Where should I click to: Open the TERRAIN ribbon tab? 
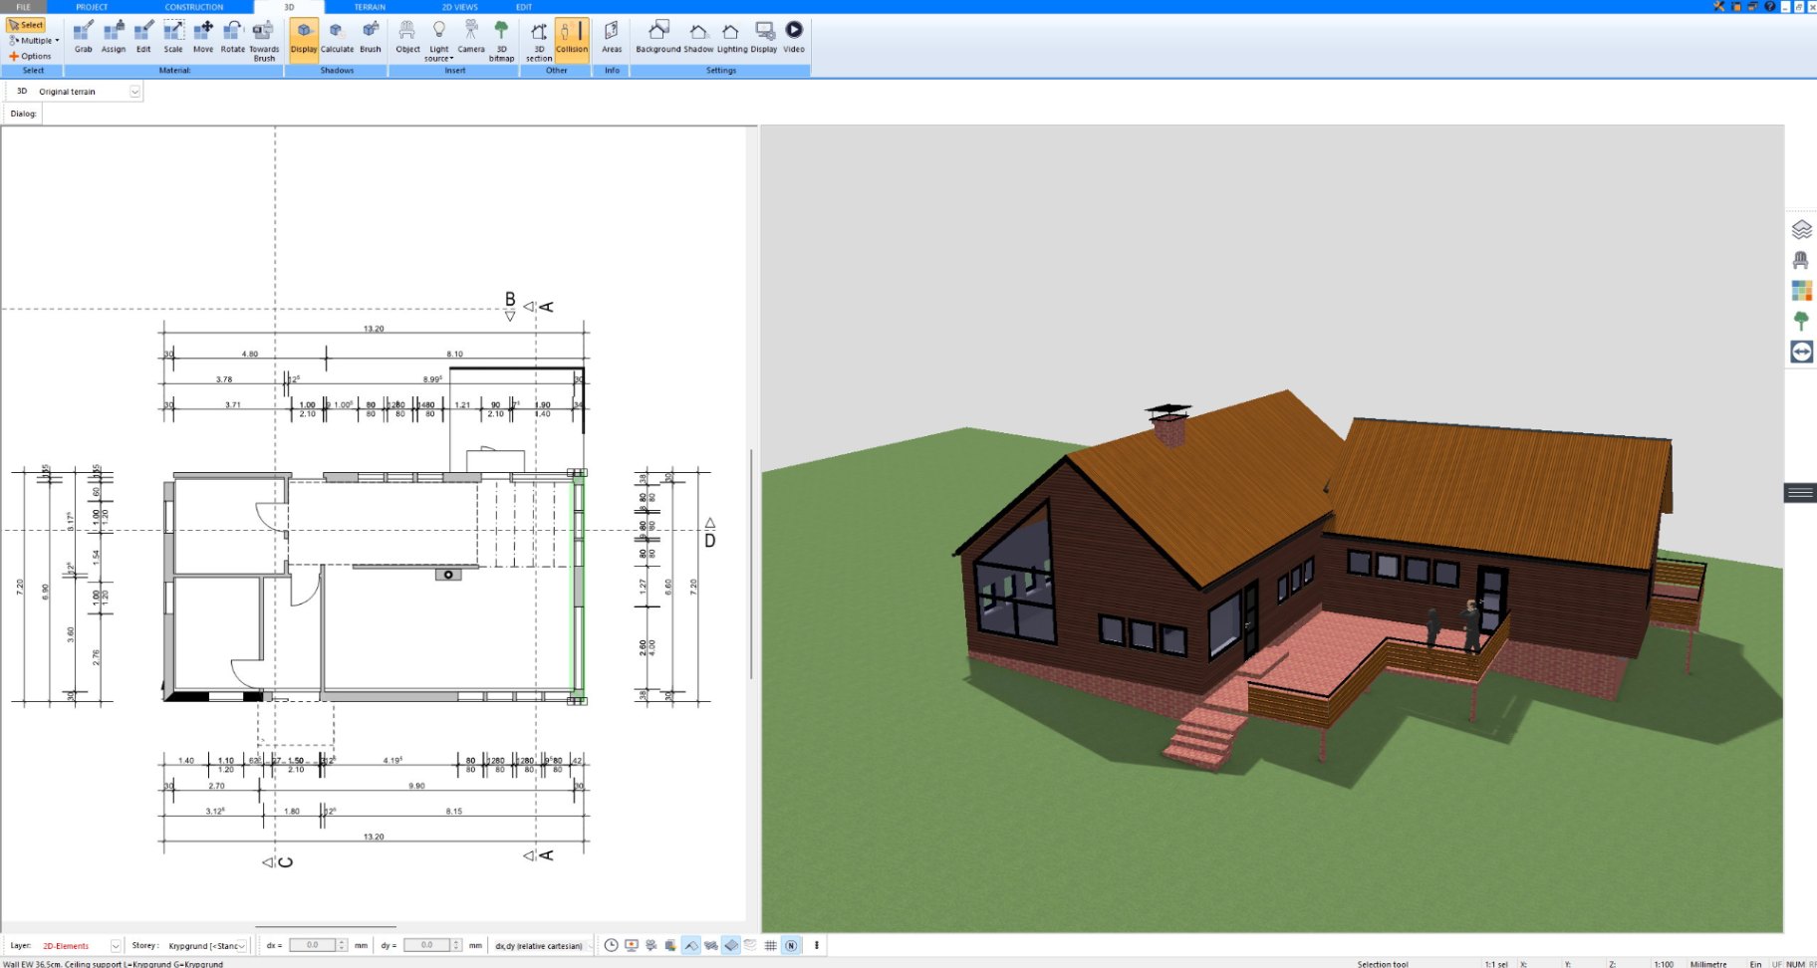pos(370,7)
